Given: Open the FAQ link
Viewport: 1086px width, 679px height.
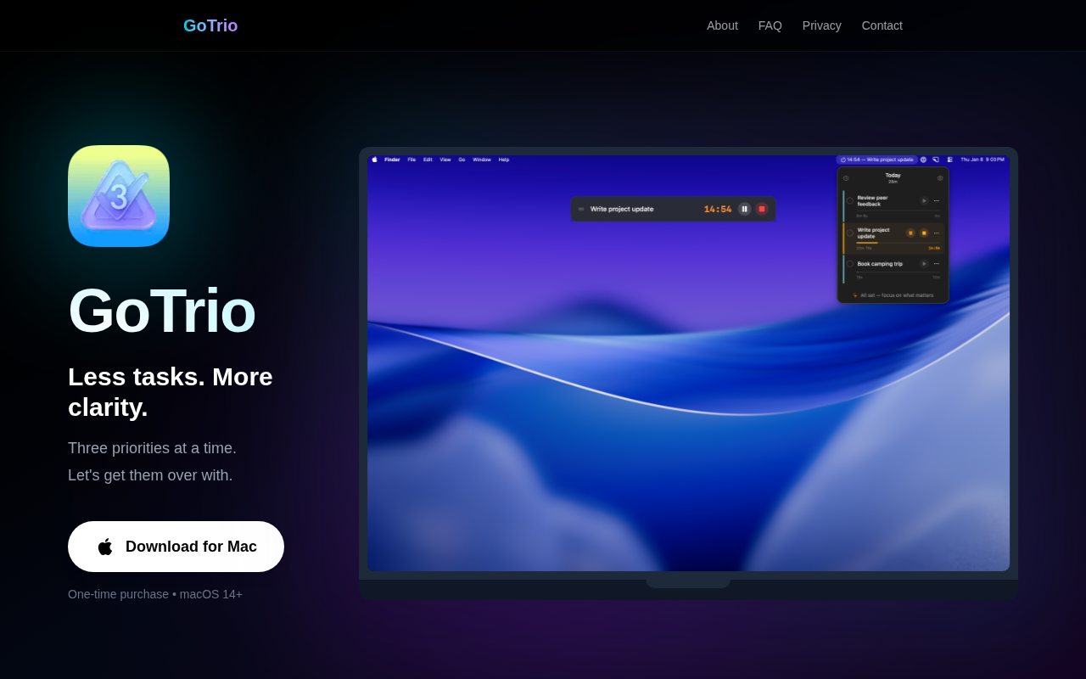Looking at the screenshot, I should point(770,25).
